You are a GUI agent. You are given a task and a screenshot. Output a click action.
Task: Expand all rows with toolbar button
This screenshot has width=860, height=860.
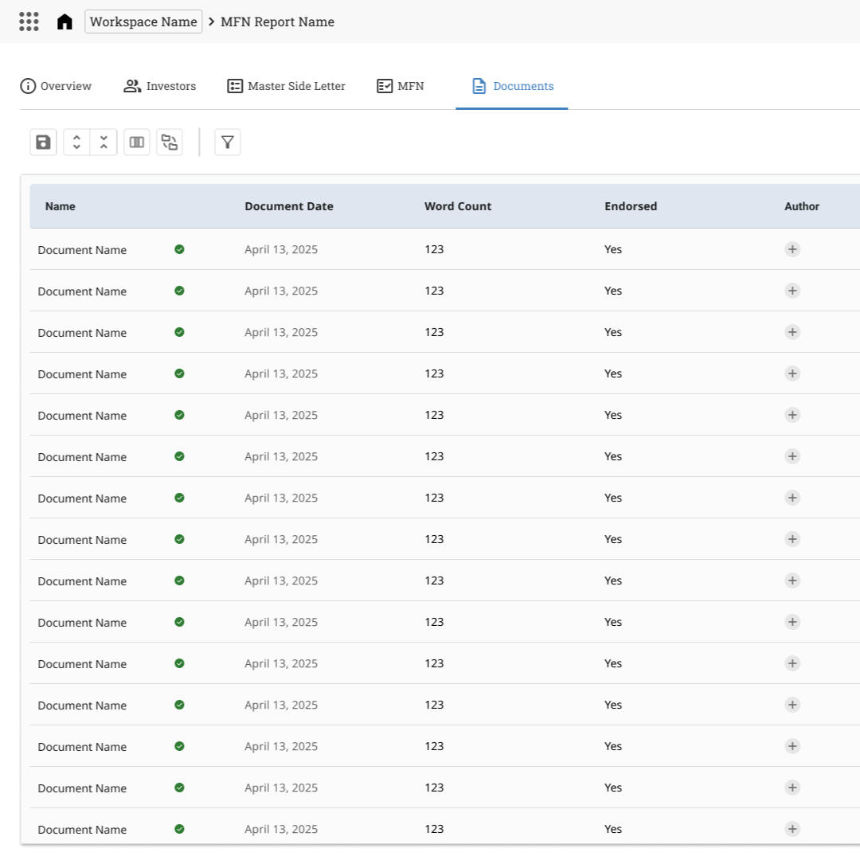[x=77, y=143]
